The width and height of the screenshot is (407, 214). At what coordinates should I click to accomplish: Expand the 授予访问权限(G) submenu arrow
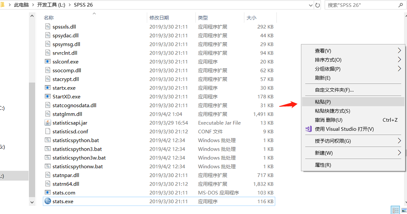(399, 141)
